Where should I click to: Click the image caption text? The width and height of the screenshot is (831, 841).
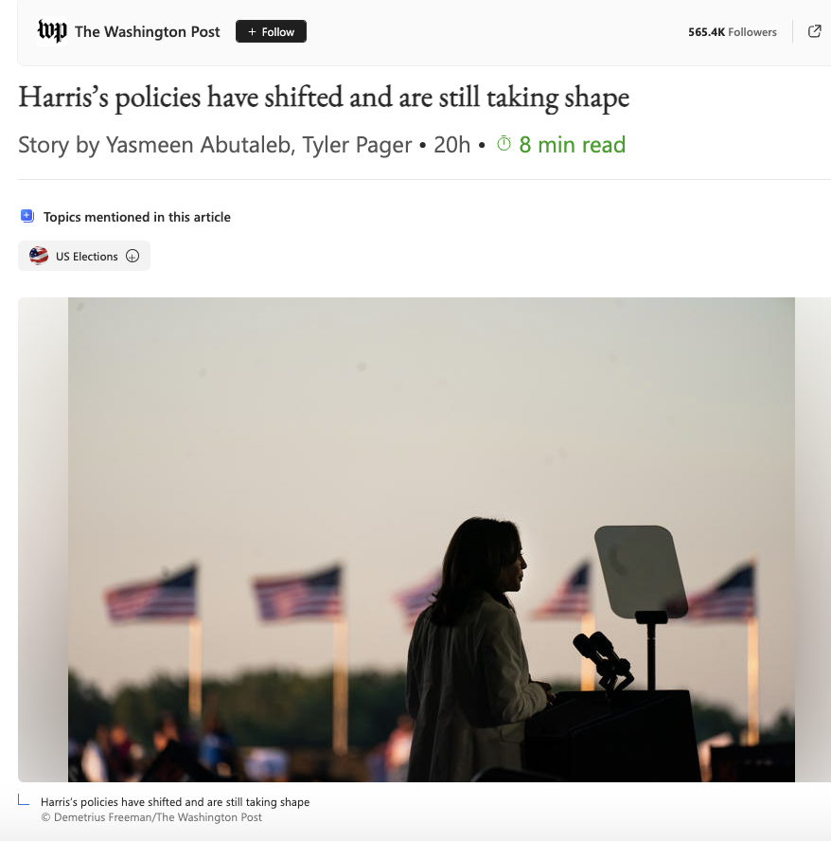pos(175,802)
